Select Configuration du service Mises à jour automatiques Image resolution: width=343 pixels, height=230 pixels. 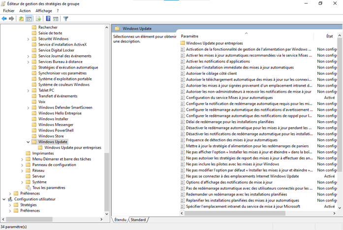click(x=229, y=98)
